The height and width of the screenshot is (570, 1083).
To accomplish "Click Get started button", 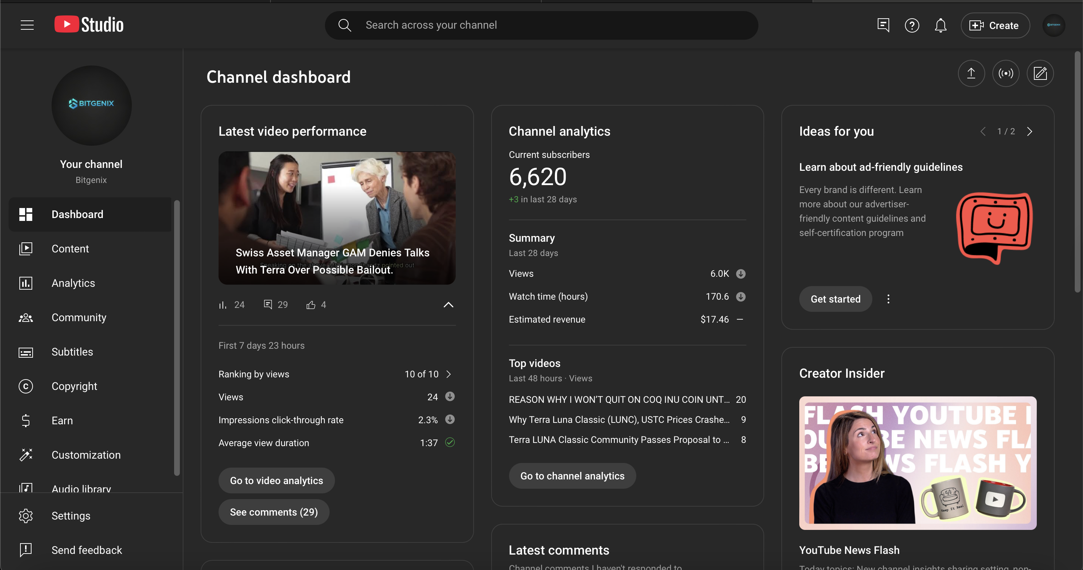I will pyautogui.click(x=835, y=299).
